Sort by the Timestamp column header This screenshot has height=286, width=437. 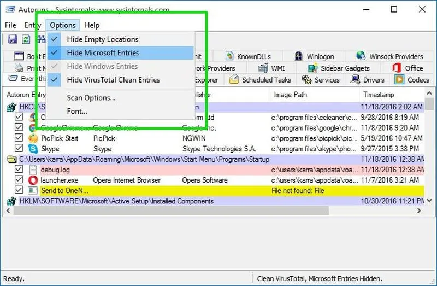pyautogui.click(x=391, y=95)
